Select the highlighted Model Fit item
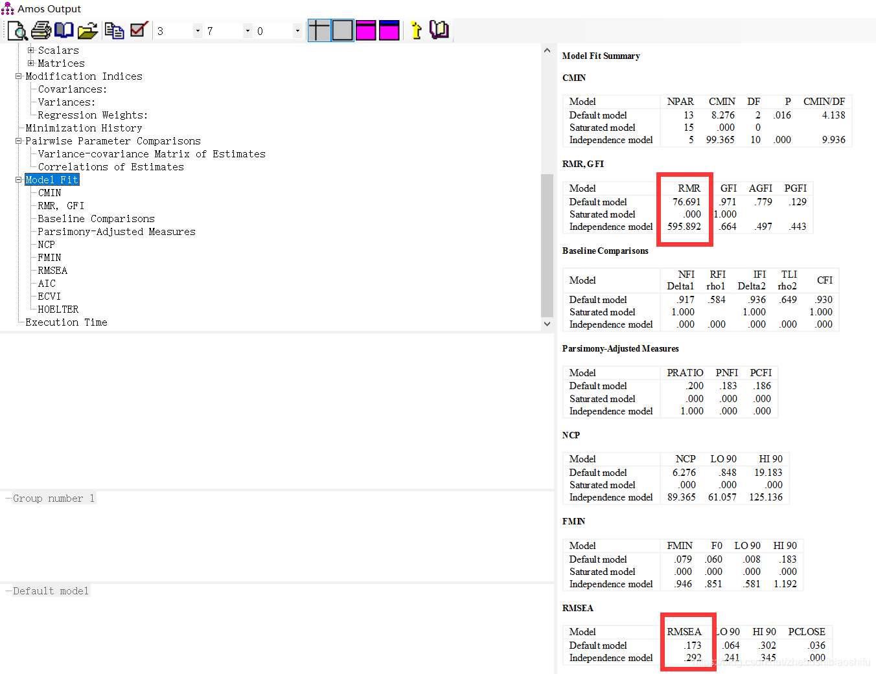 coord(52,180)
